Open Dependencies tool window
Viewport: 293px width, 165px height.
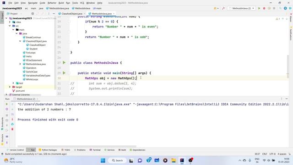click(137, 150)
